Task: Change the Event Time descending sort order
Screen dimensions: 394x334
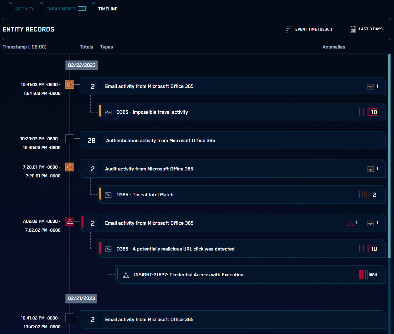Action: [x=314, y=29]
